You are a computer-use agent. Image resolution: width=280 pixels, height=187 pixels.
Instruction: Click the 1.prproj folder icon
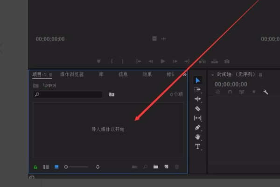[36, 86]
